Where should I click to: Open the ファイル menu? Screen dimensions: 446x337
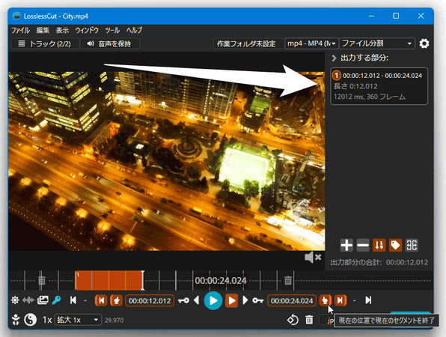click(x=20, y=30)
